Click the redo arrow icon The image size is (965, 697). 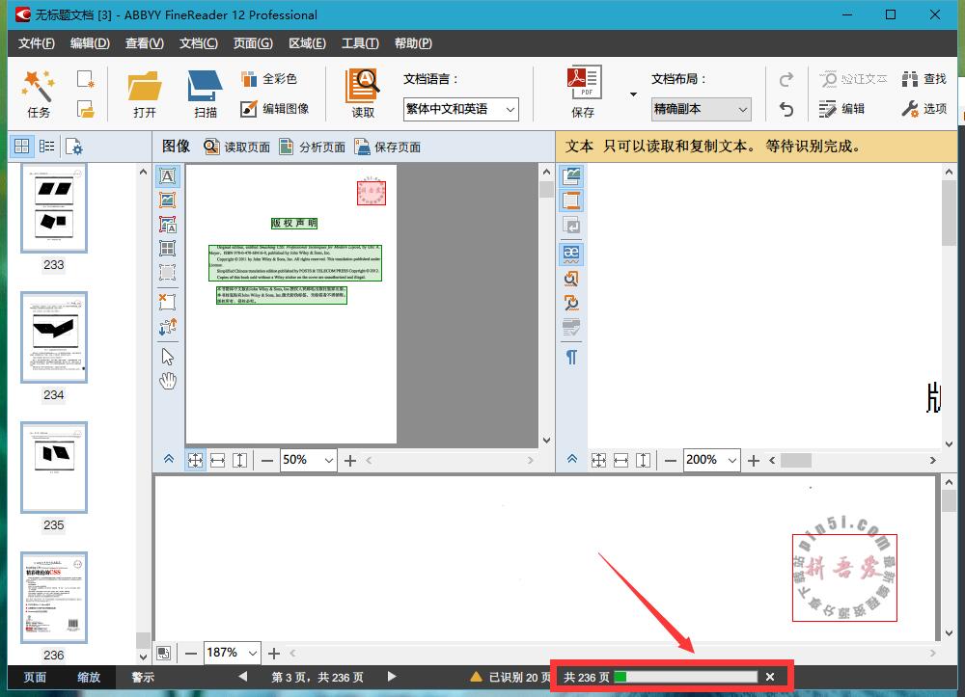[x=786, y=79]
